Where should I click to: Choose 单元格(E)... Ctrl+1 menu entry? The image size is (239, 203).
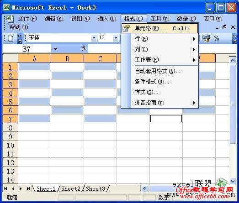point(159,28)
